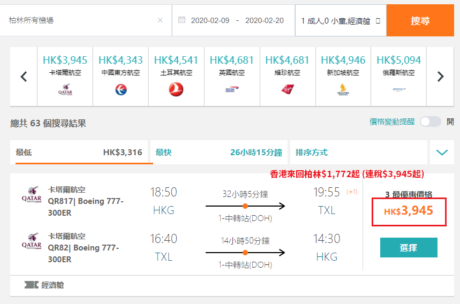460x304 pixels.
Task: Click the 經濟艙 cabin label
Action: tap(52, 285)
